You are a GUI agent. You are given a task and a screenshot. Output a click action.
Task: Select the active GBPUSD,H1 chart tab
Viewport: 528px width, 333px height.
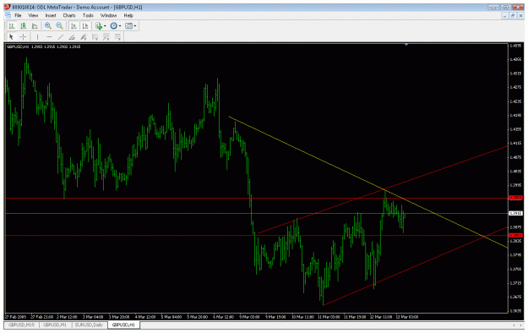[123, 325]
